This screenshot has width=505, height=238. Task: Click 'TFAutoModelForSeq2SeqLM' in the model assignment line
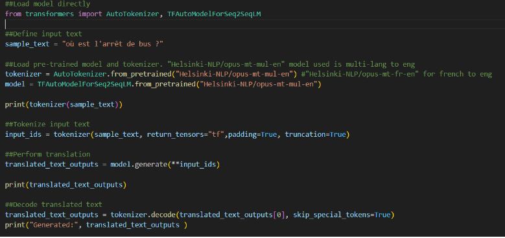pos(84,84)
